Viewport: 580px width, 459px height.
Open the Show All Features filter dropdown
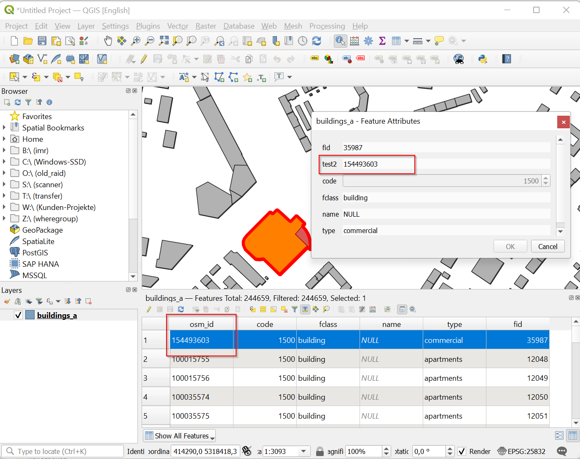[180, 436]
